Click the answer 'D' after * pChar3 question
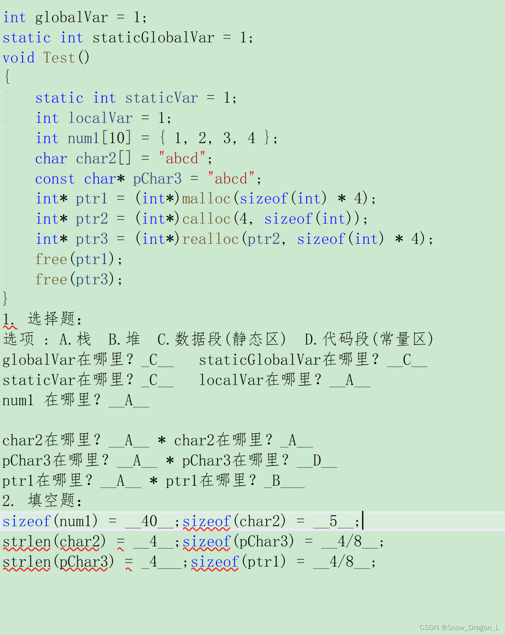Screen dimensions: 505x635 click(x=317, y=461)
